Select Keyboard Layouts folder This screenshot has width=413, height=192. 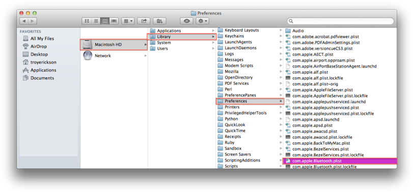pos(250,30)
